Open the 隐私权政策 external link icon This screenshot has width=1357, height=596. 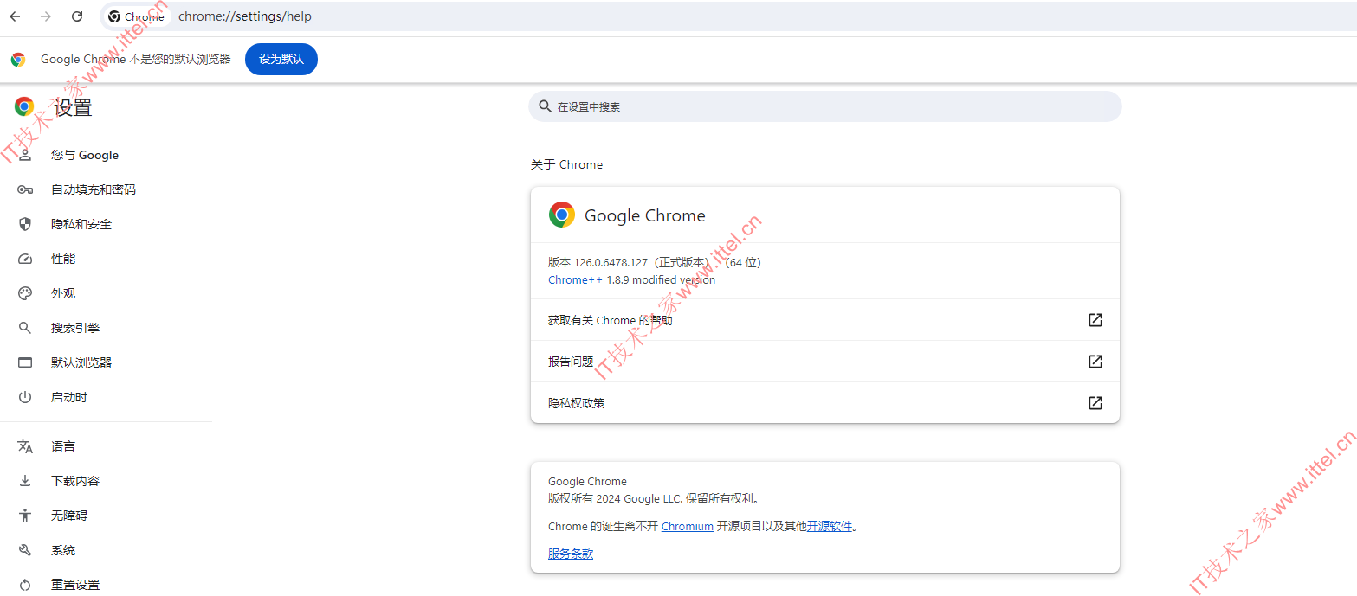click(x=1095, y=402)
